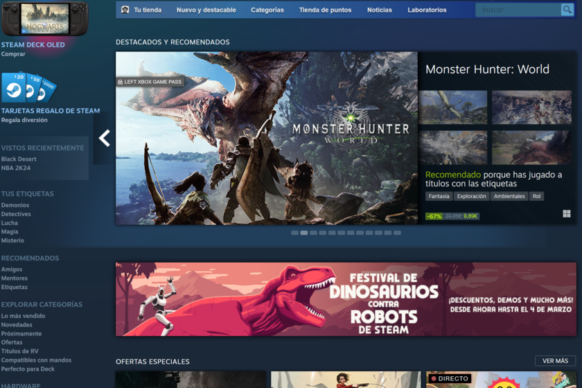This screenshot has height=388, width=582.
Task: Click the LEFT XBOX GAME PASS label
Action: (150, 82)
